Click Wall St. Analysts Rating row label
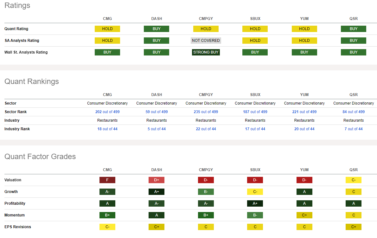 26,52
